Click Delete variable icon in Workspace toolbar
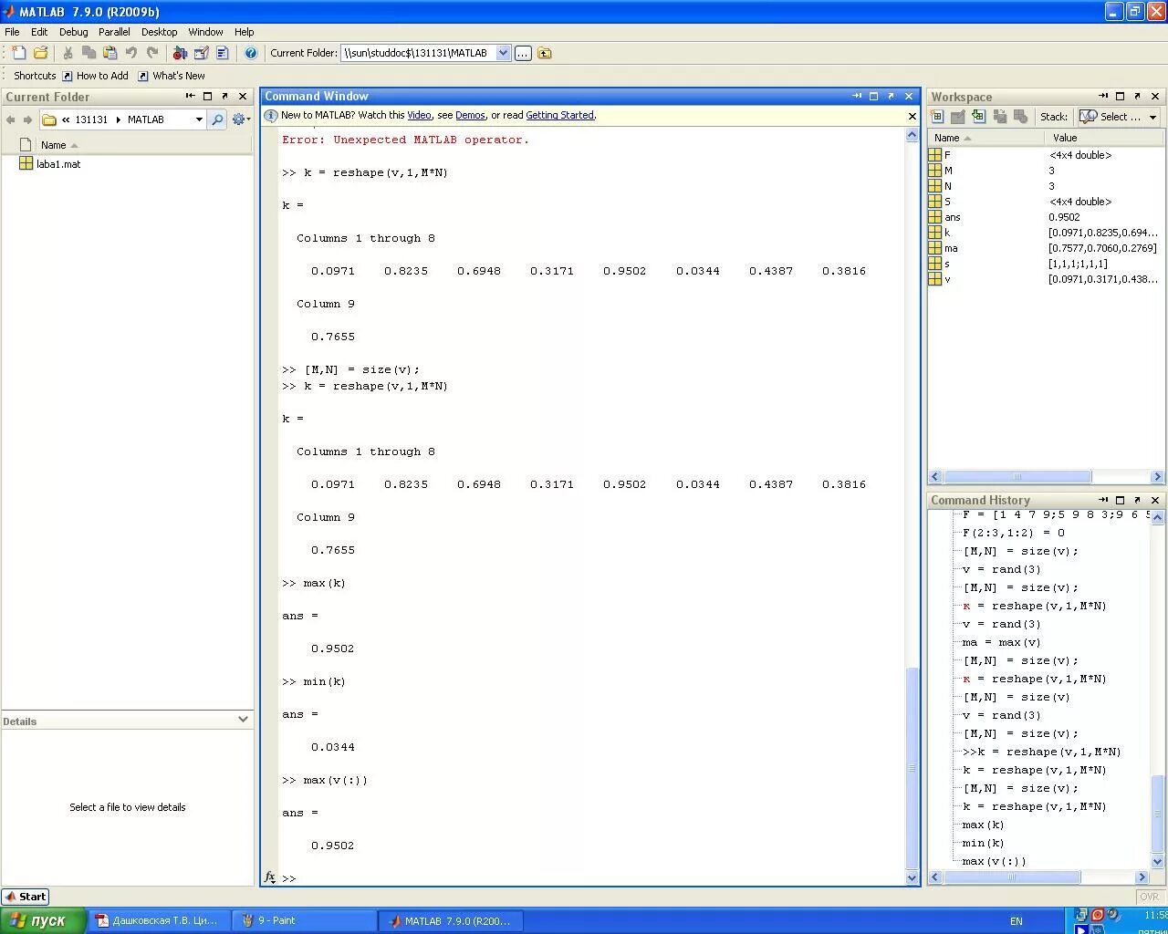Viewport: 1168px width, 934px height. point(1021,117)
